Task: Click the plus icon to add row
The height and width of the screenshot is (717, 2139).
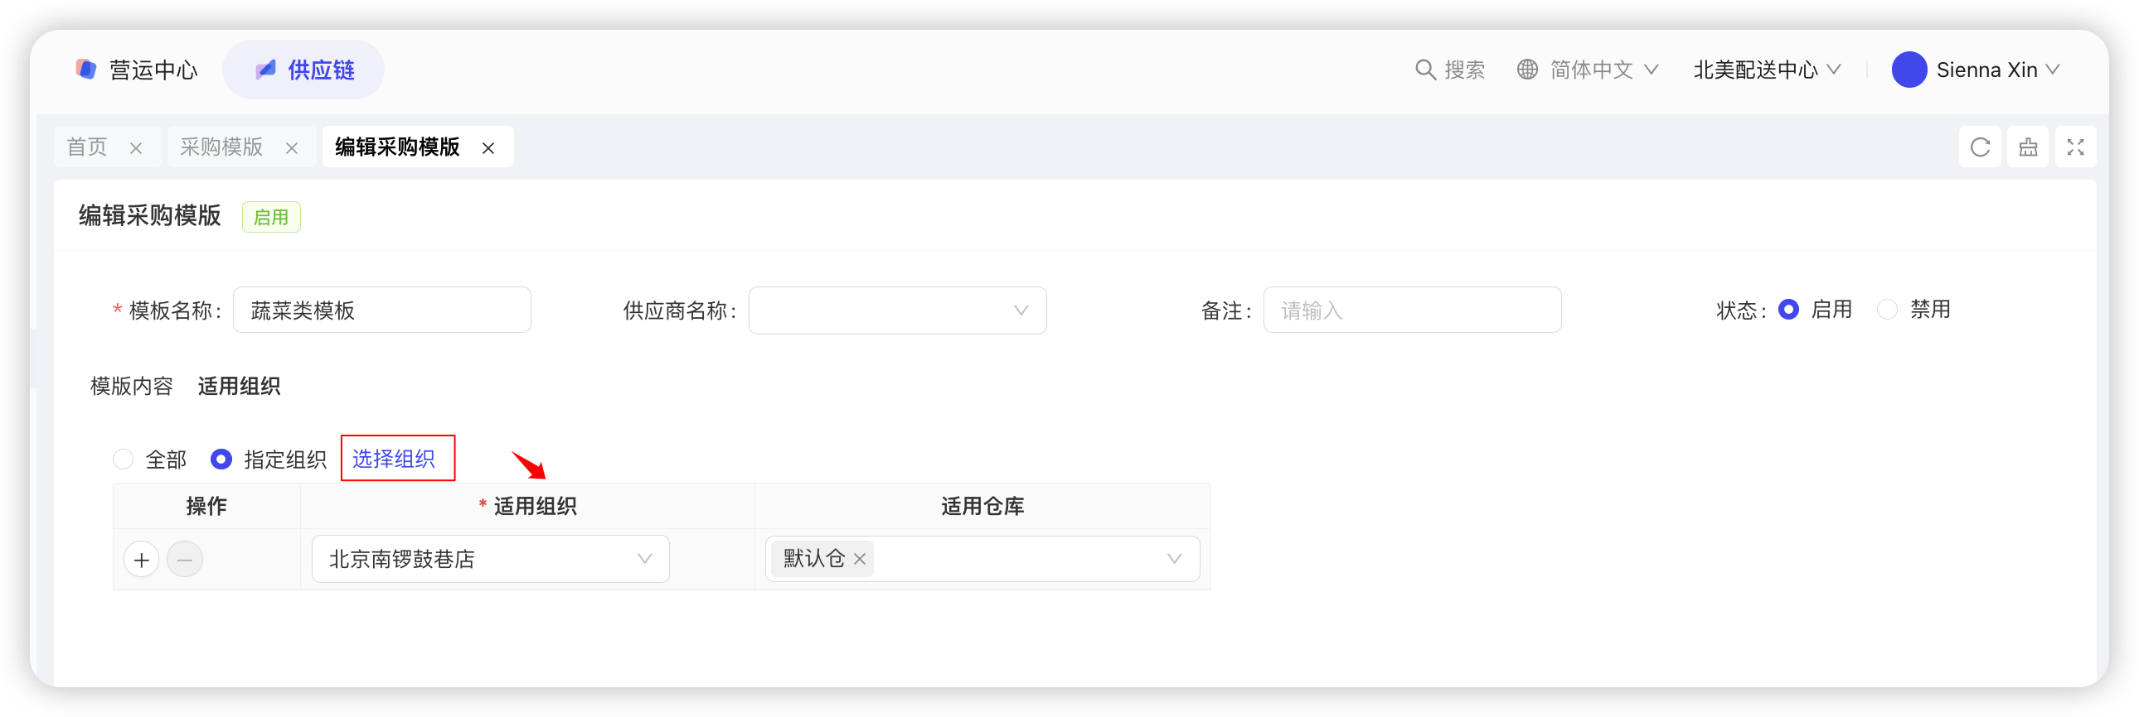Action: (142, 561)
